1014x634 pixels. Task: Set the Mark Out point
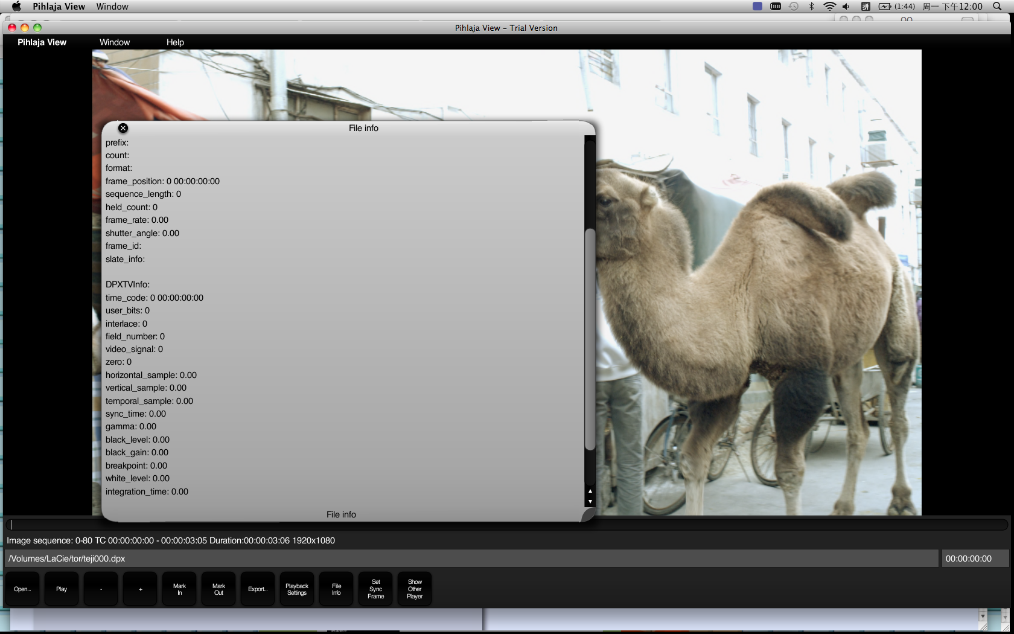coord(218,589)
